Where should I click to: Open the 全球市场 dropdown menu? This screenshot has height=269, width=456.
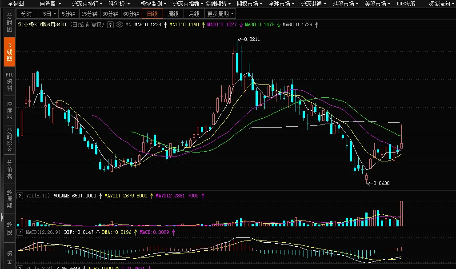tap(281, 4)
